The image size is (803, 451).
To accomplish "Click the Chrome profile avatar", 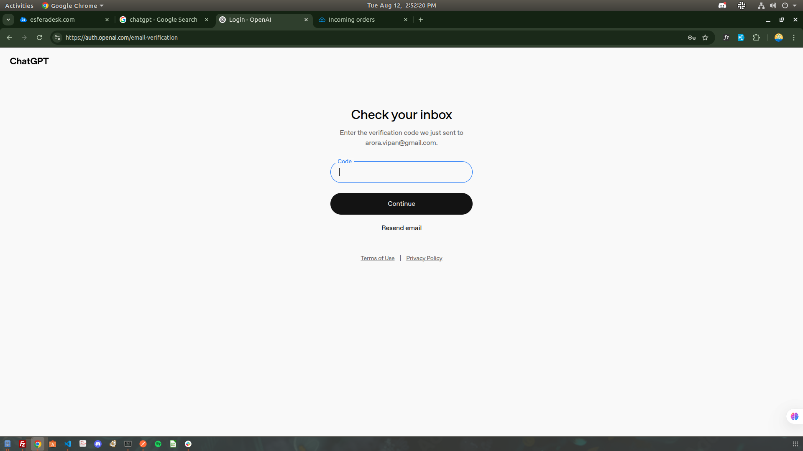I will [778, 38].
